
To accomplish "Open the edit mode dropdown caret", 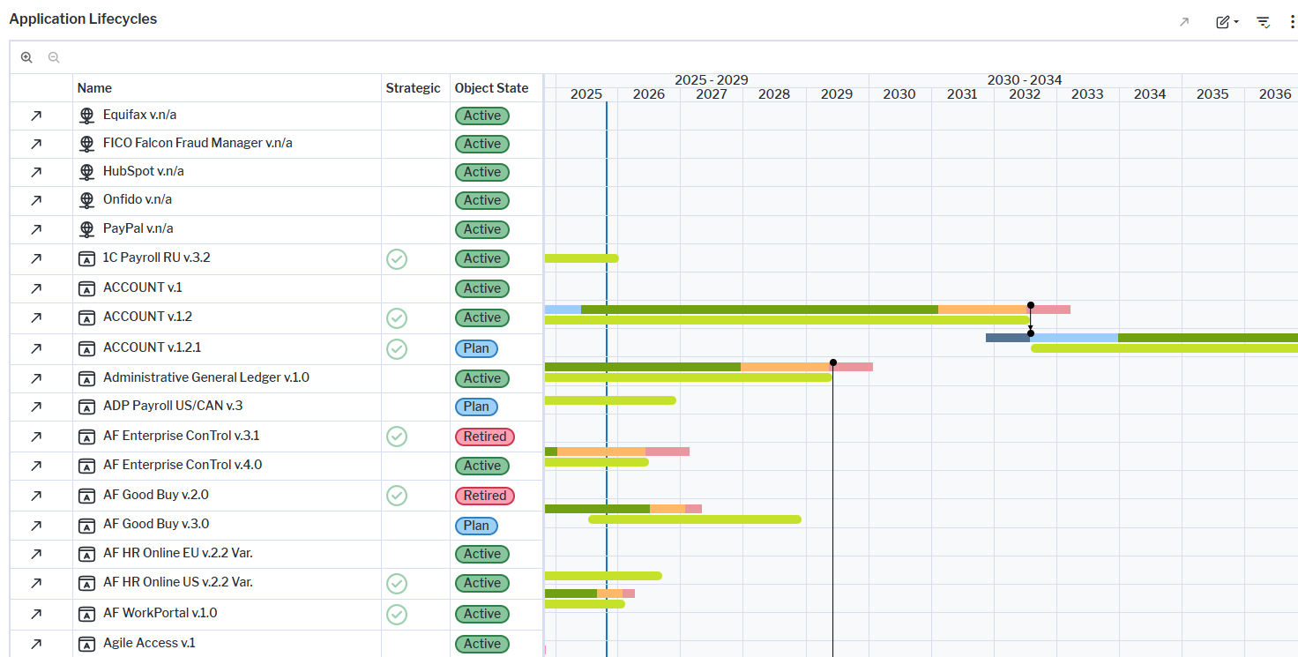I will (1235, 22).
